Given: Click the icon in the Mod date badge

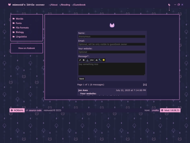Looking at the screenshot, I should (162, 110).
